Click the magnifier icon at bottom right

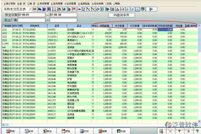click(161, 131)
